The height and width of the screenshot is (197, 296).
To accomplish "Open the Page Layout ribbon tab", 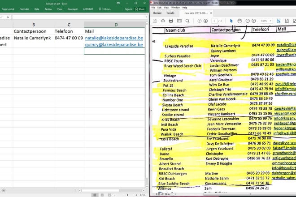I will tap(8, 9).
